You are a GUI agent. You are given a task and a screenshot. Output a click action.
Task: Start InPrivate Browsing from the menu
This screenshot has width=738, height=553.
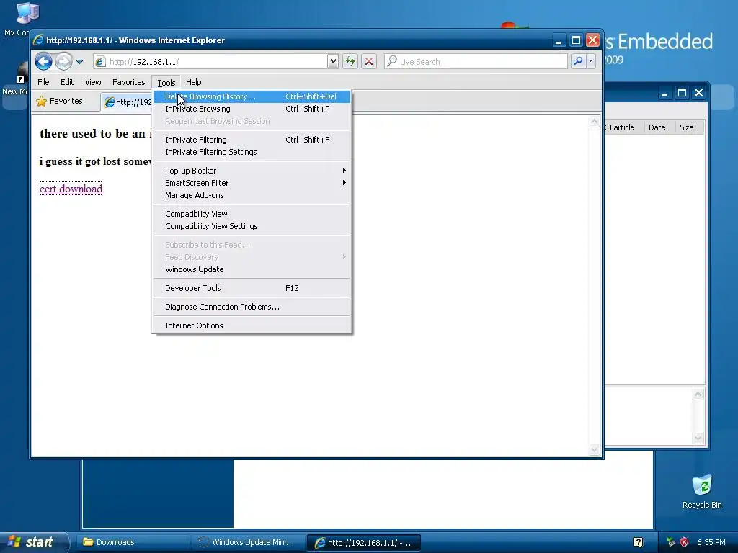pos(252,109)
